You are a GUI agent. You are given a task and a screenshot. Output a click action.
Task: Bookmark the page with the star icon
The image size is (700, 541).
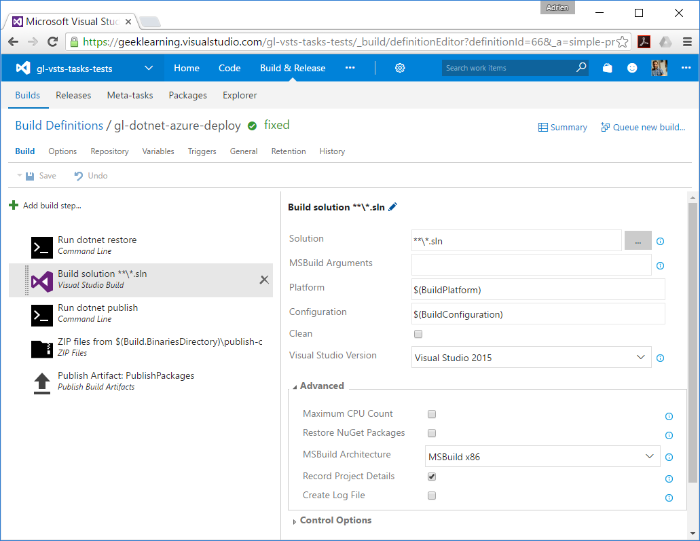622,42
